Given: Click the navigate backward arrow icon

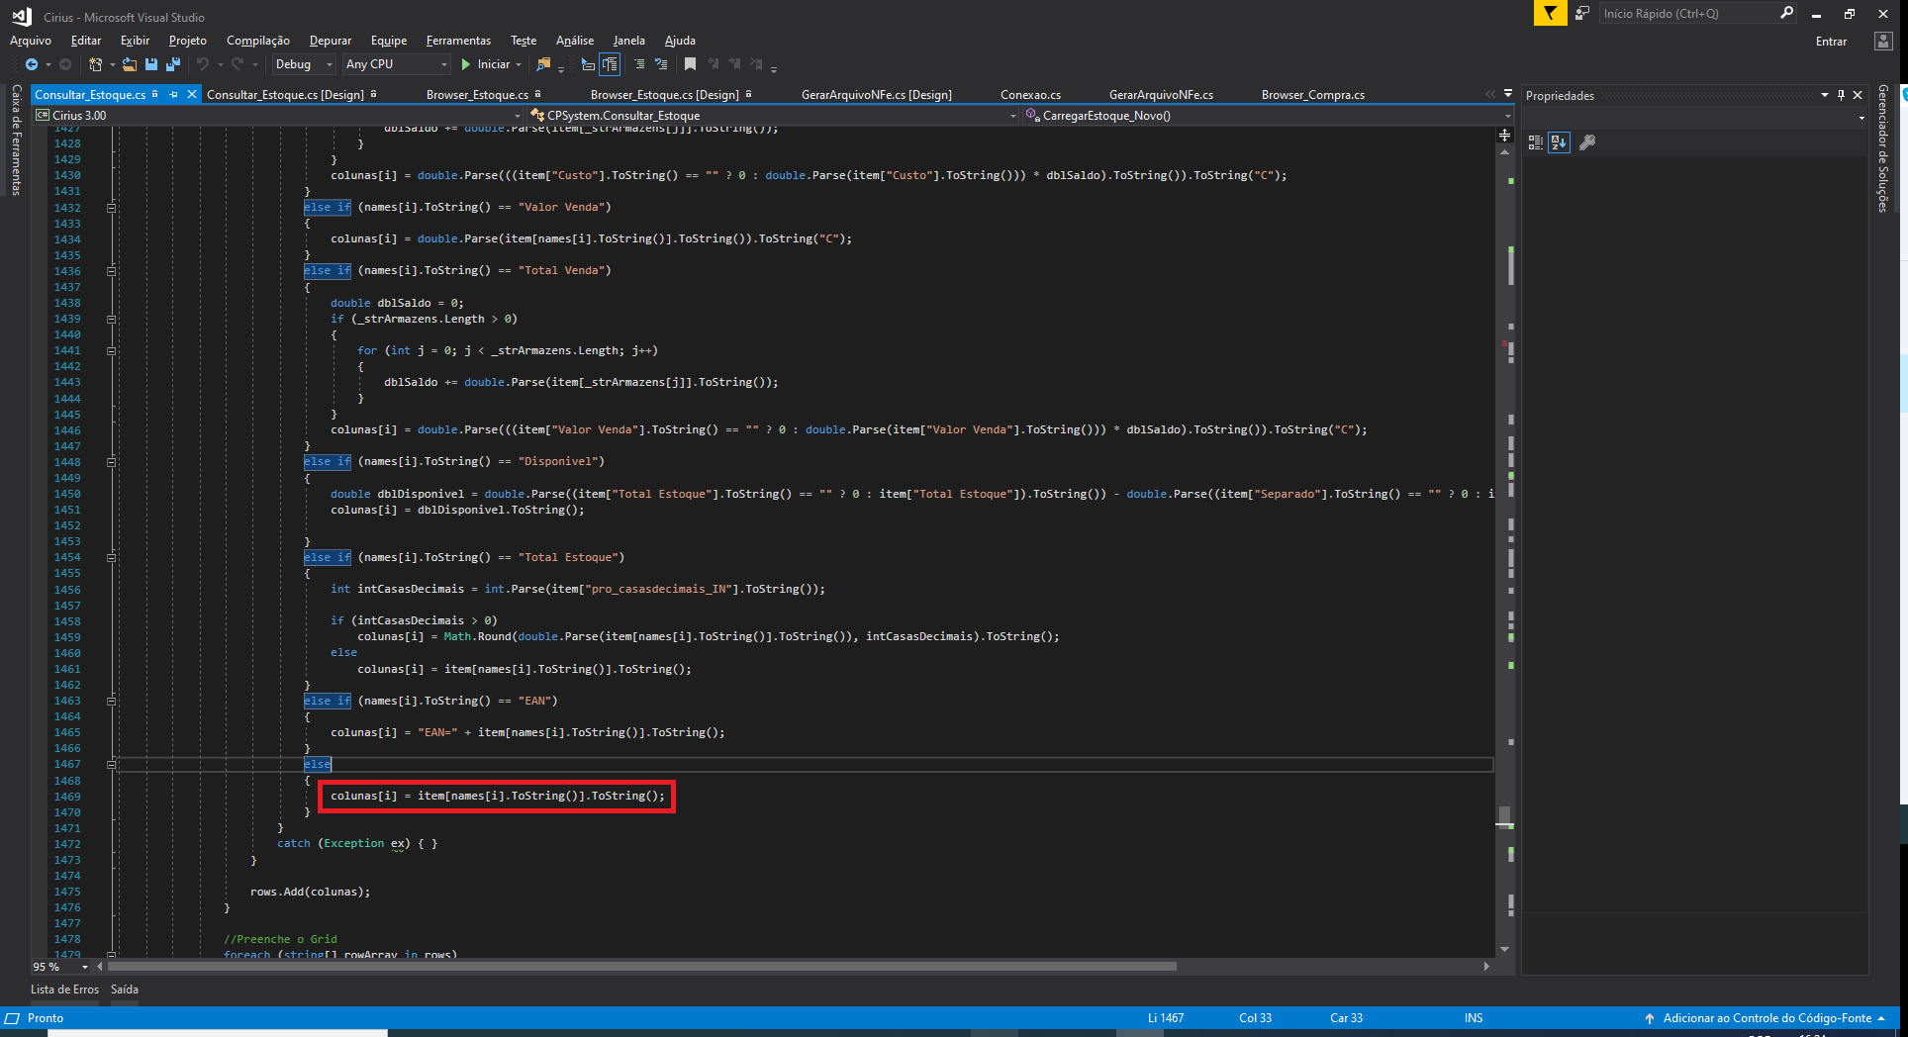Looking at the screenshot, I should [x=32, y=64].
